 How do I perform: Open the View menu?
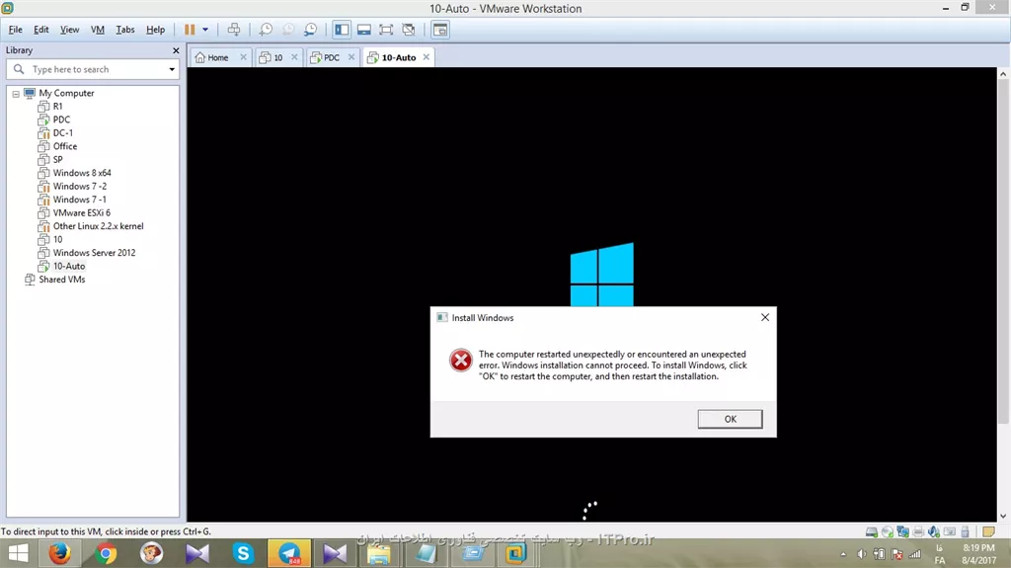coord(70,30)
